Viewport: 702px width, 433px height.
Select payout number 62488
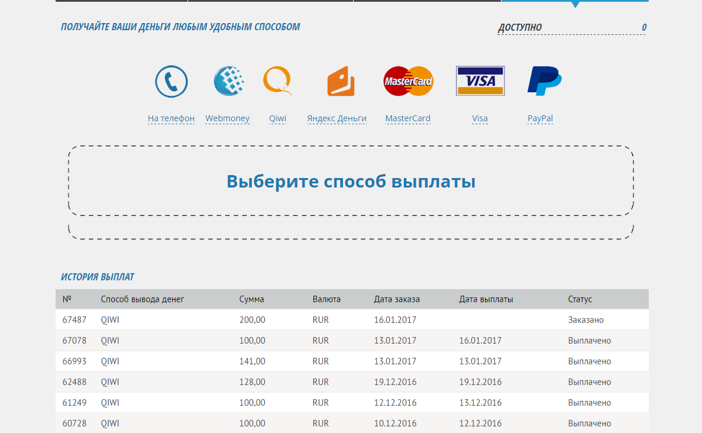tap(75, 382)
